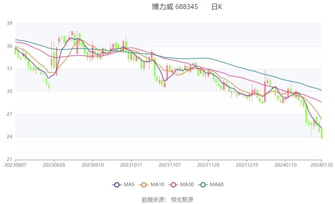
Task: Click the teal MA60 legend circle marker
Action: (203, 185)
